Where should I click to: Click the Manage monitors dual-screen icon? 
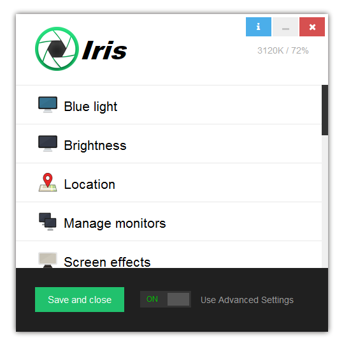pos(48,221)
